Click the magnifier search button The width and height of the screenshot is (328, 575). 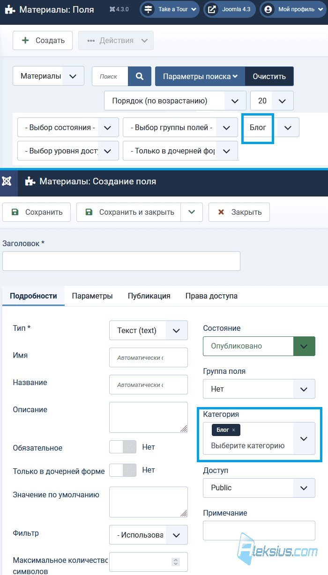(140, 76)
